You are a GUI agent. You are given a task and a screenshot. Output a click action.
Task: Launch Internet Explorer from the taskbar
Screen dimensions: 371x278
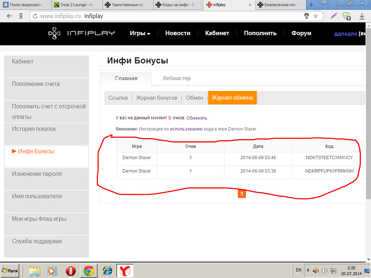tap(107, 271)
